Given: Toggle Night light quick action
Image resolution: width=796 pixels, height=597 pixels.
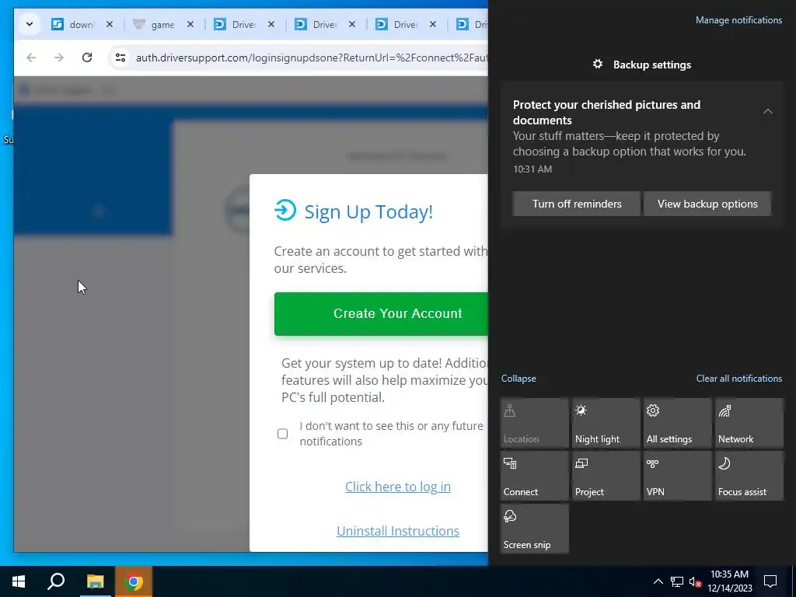Looking at the screenshot, I should tap(606, 423).
